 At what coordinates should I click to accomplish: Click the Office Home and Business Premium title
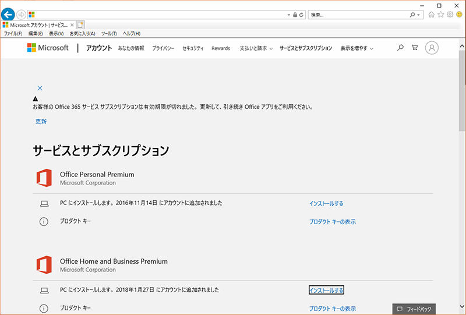pyautogui.click(x=114, y=261)
